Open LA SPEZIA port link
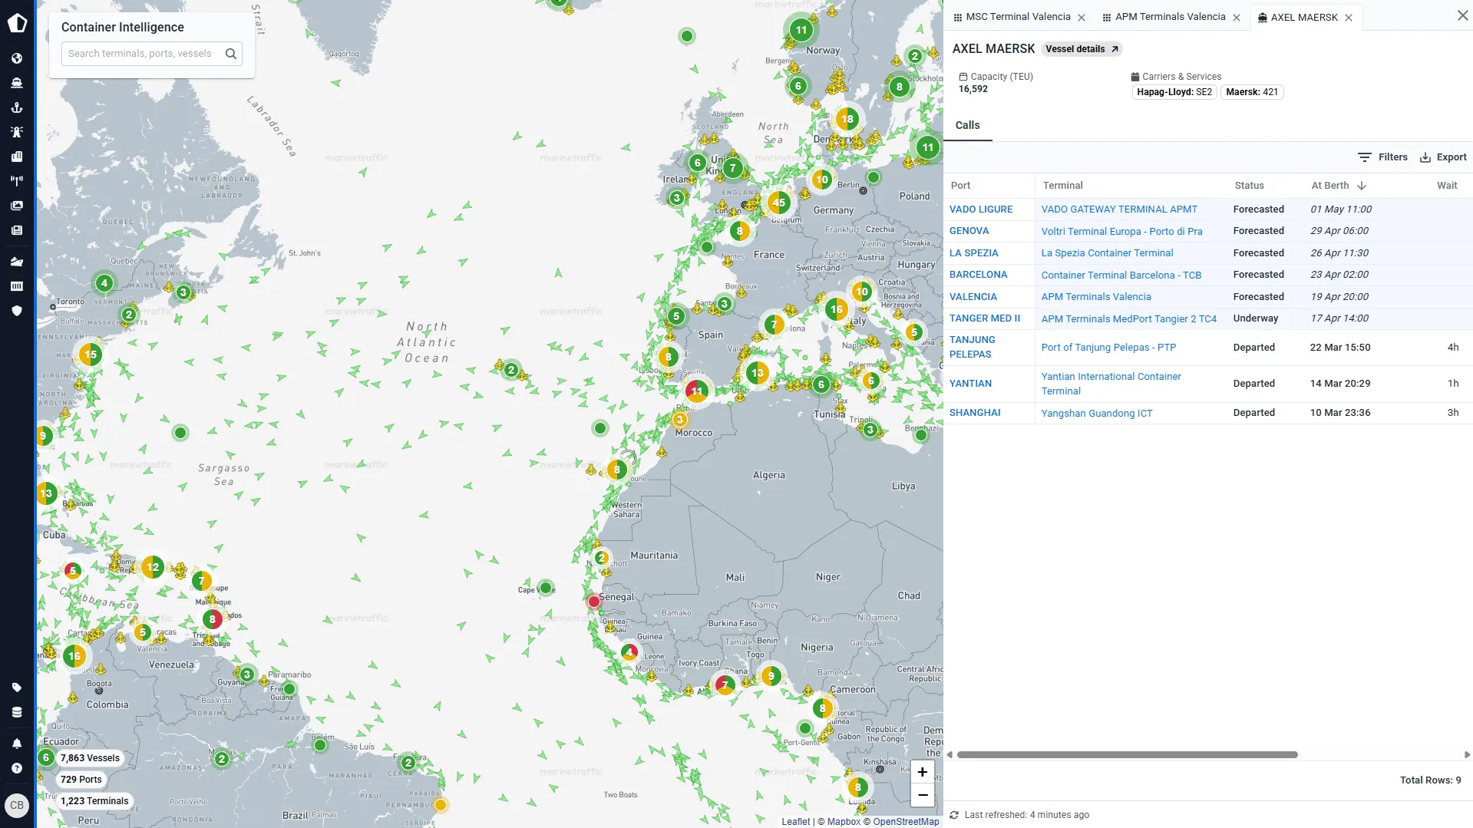The image size is (1473, 828). [973, 253]
